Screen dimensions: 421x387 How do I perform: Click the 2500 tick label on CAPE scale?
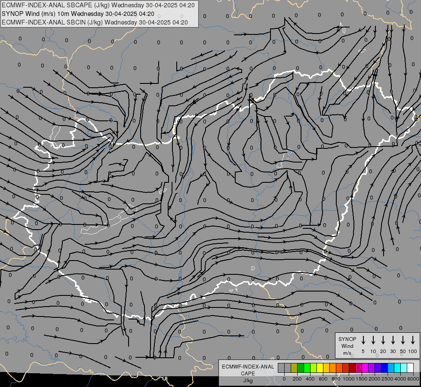pyautogui.click(x=387, y=379)
